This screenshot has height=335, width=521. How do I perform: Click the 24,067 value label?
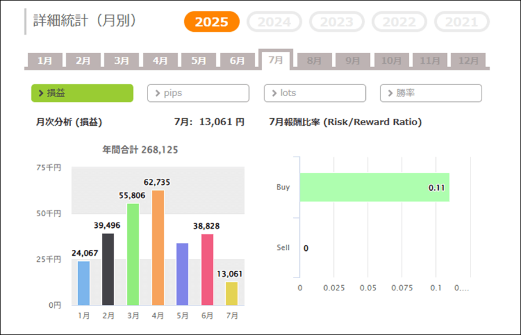(85, 253)
